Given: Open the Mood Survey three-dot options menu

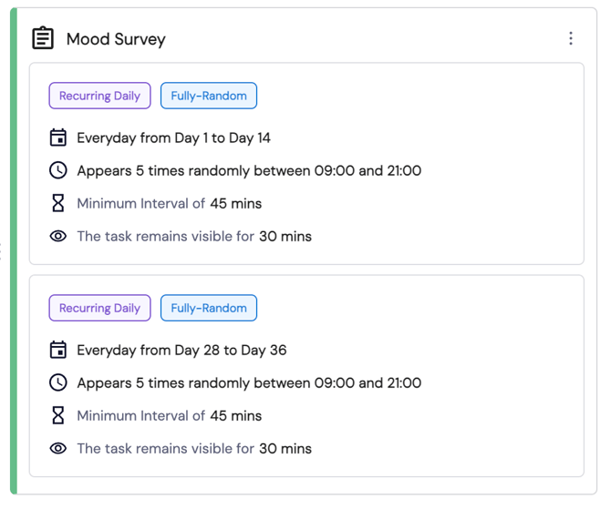Looking at the screenshot, I should point(571,38).
